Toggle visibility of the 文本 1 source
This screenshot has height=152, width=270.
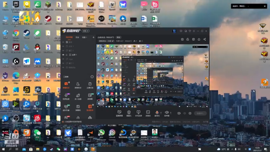tap(63, 46)
